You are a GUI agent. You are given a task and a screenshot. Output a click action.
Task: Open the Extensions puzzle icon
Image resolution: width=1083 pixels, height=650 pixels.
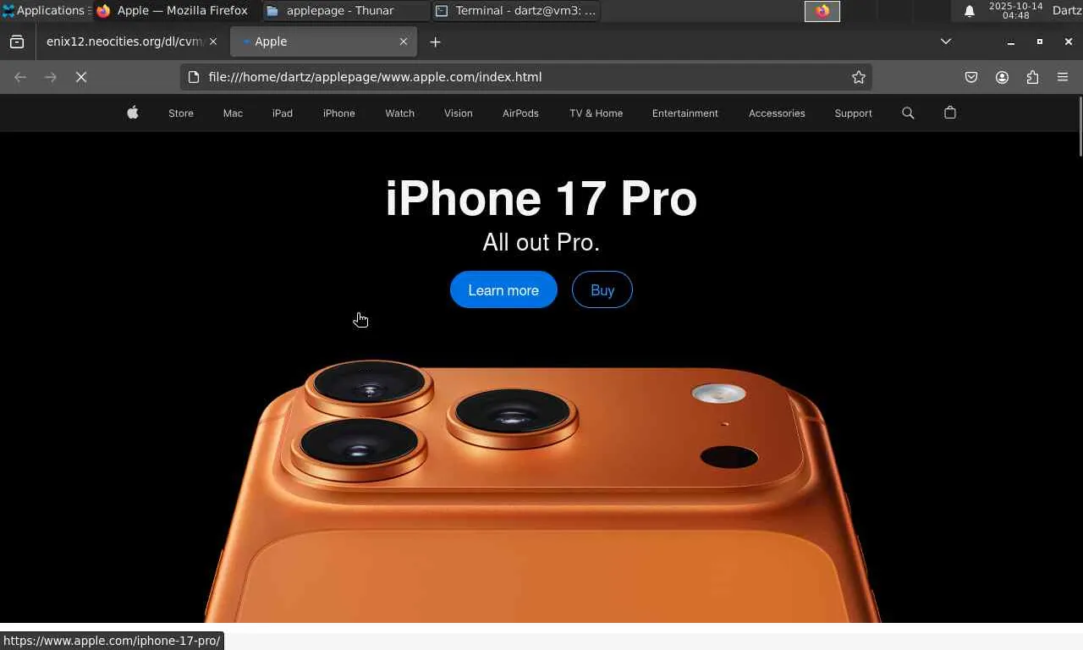[1032, 77]
